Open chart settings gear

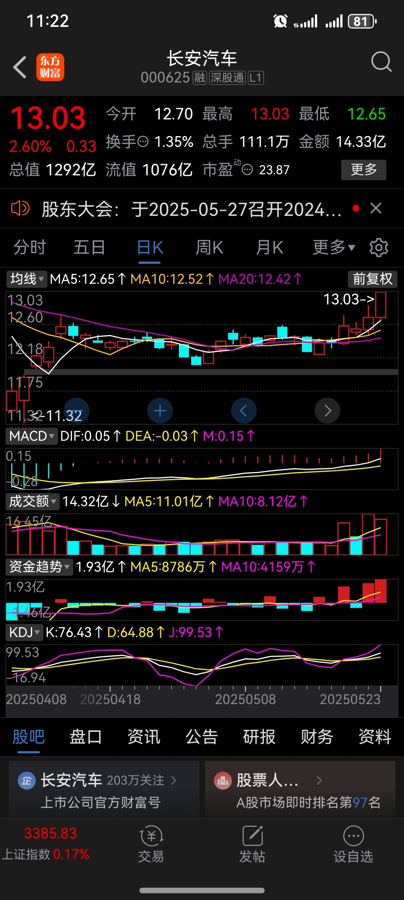pyautogui.click(x=379, y=247)
